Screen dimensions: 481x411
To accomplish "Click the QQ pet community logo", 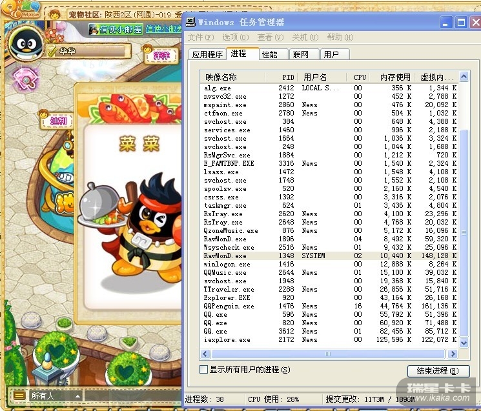I will click(21, 9).
